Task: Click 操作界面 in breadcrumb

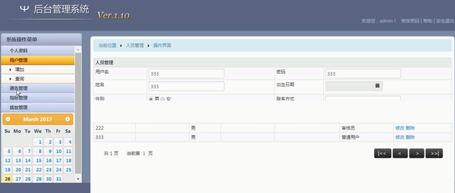Action: pyautogui.click(x=162, y=45)
